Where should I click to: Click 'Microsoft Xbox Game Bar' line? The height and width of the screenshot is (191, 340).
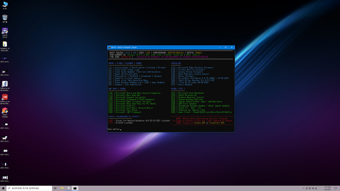coord(124,95)
